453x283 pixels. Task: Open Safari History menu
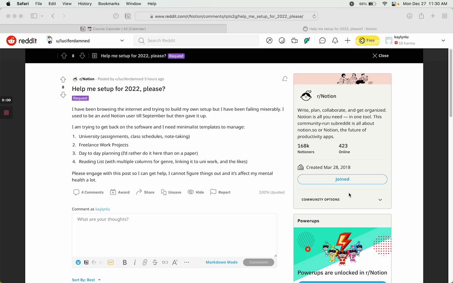[85, 4]
